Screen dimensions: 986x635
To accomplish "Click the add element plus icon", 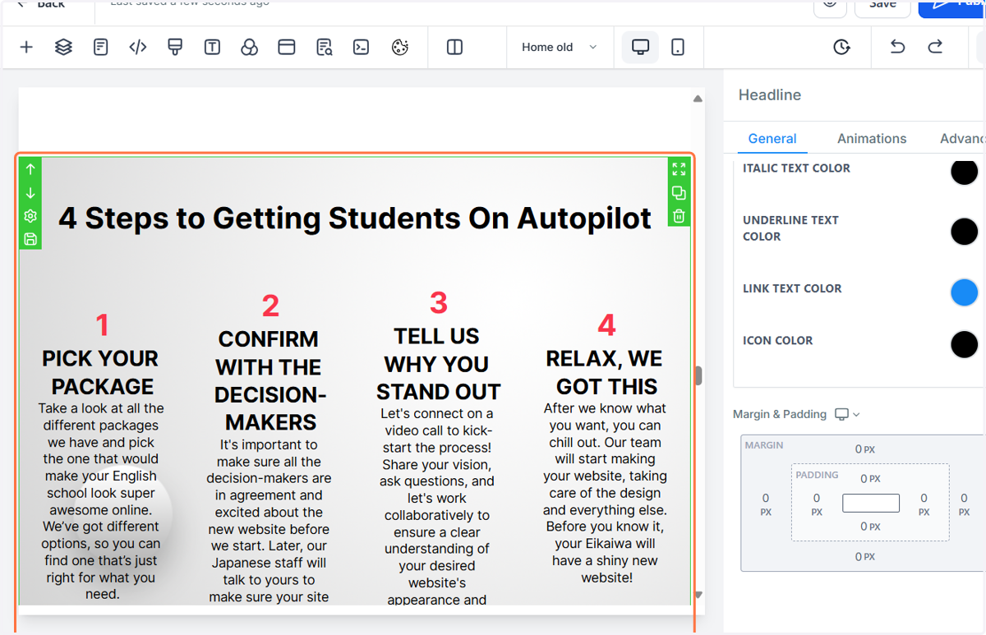I will (26, 47).
